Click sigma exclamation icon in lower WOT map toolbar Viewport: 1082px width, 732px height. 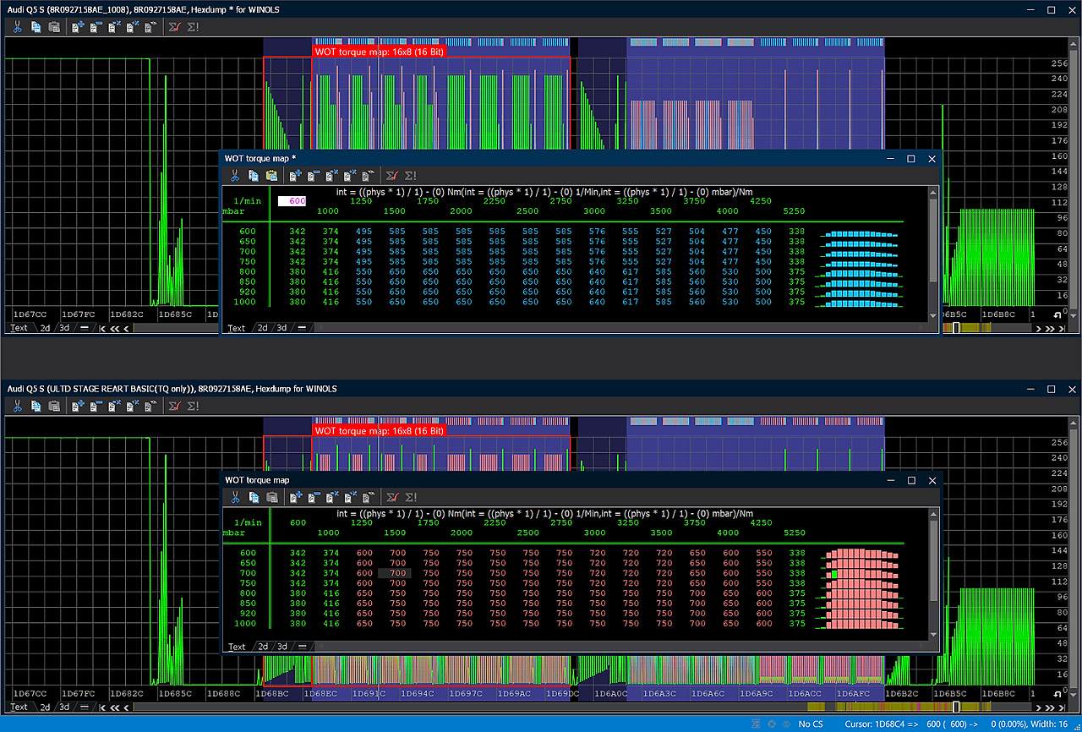[411, 497]
